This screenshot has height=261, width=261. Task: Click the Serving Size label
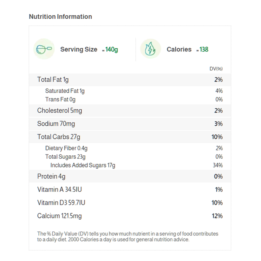(79, 50)
